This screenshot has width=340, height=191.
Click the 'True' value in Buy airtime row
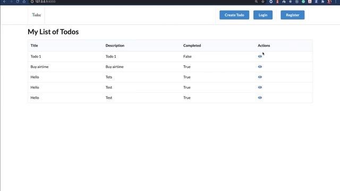(x=187, y=67)
